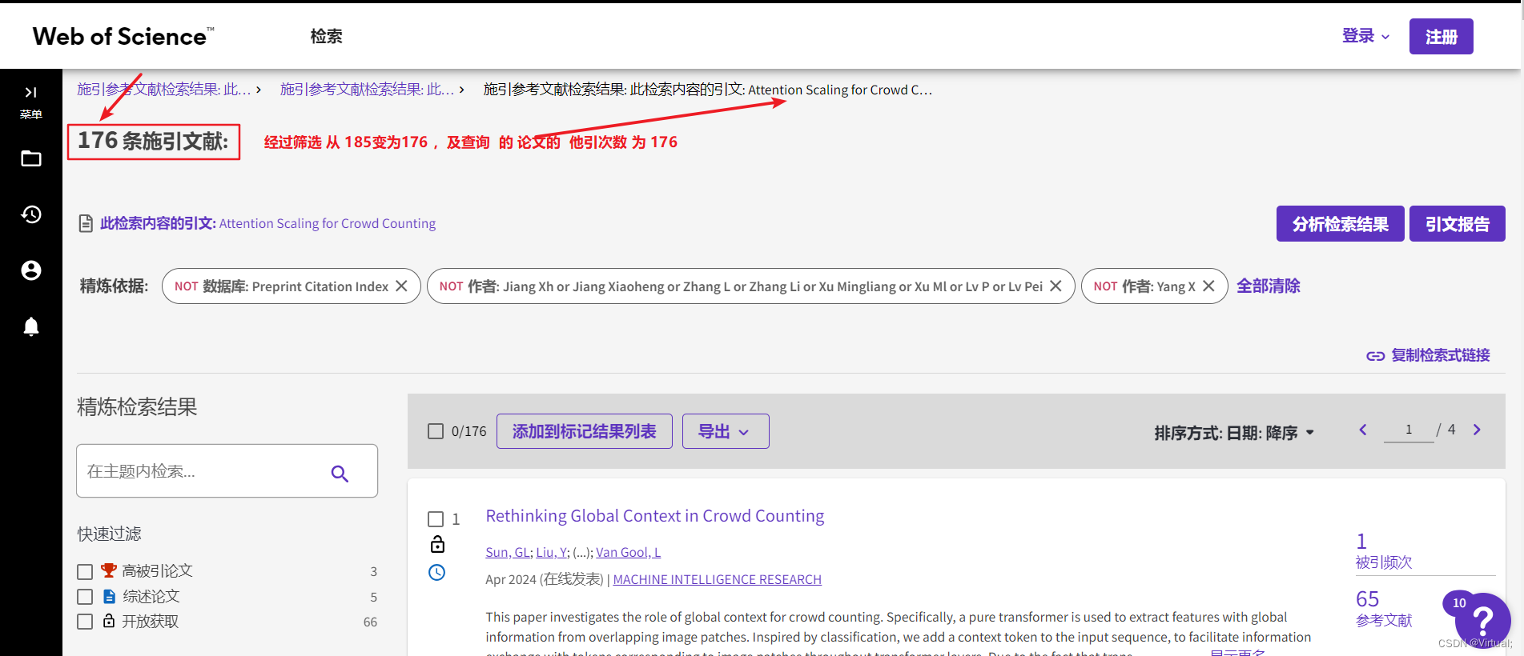Remove the Jiang Xh author filter

point(1056,286)
